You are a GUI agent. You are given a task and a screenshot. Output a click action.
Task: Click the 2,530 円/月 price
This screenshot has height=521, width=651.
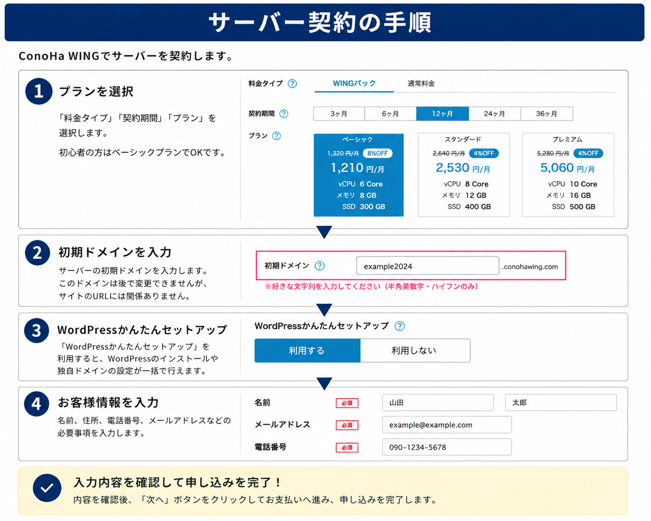463,168
